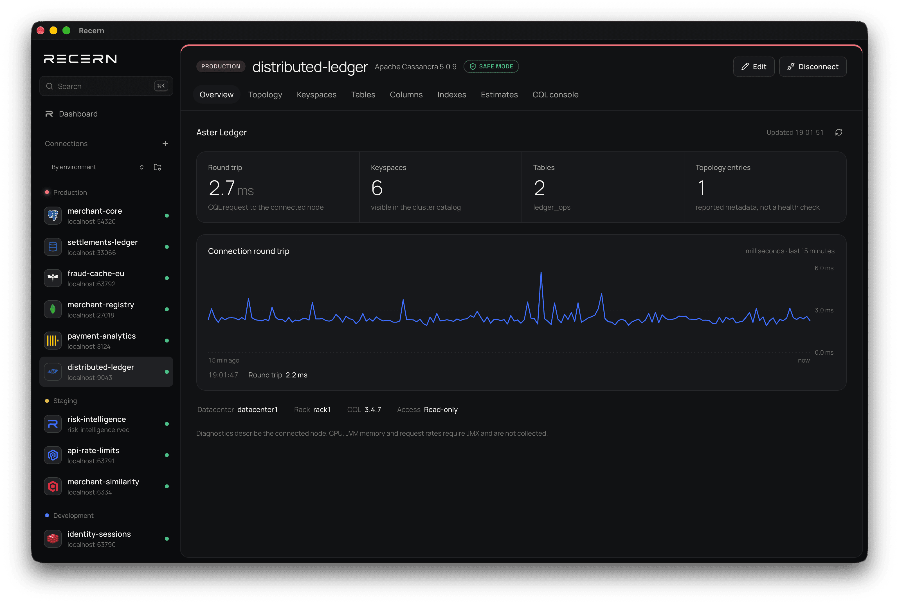Click the 'Updated 19:01:51' timestamp
Screen dimensions: 899x604
coord(794,133)
